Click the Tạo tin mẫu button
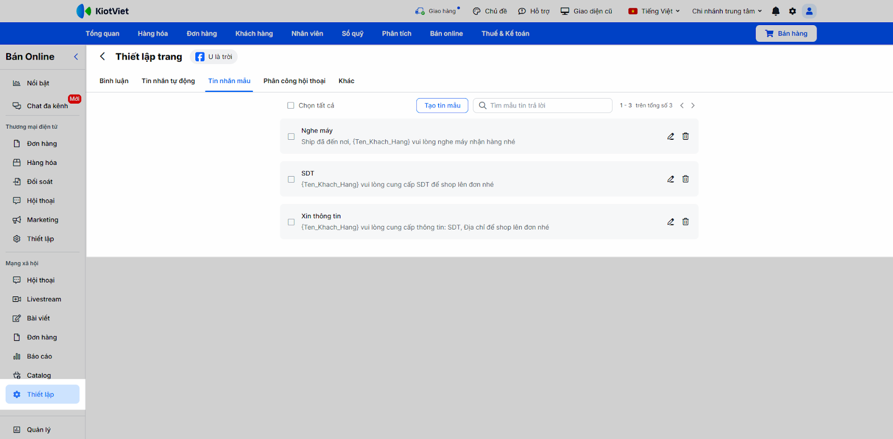Viewport: 893px width, 439px height. (x=443, y=105)
